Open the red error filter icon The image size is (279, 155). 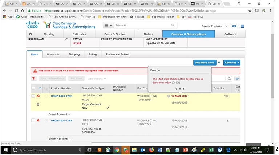point(34,78)
